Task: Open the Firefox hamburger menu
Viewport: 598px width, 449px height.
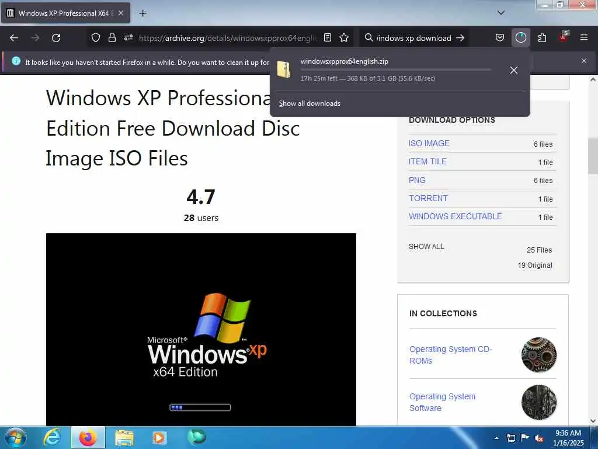Action: [x=583, y=37]
